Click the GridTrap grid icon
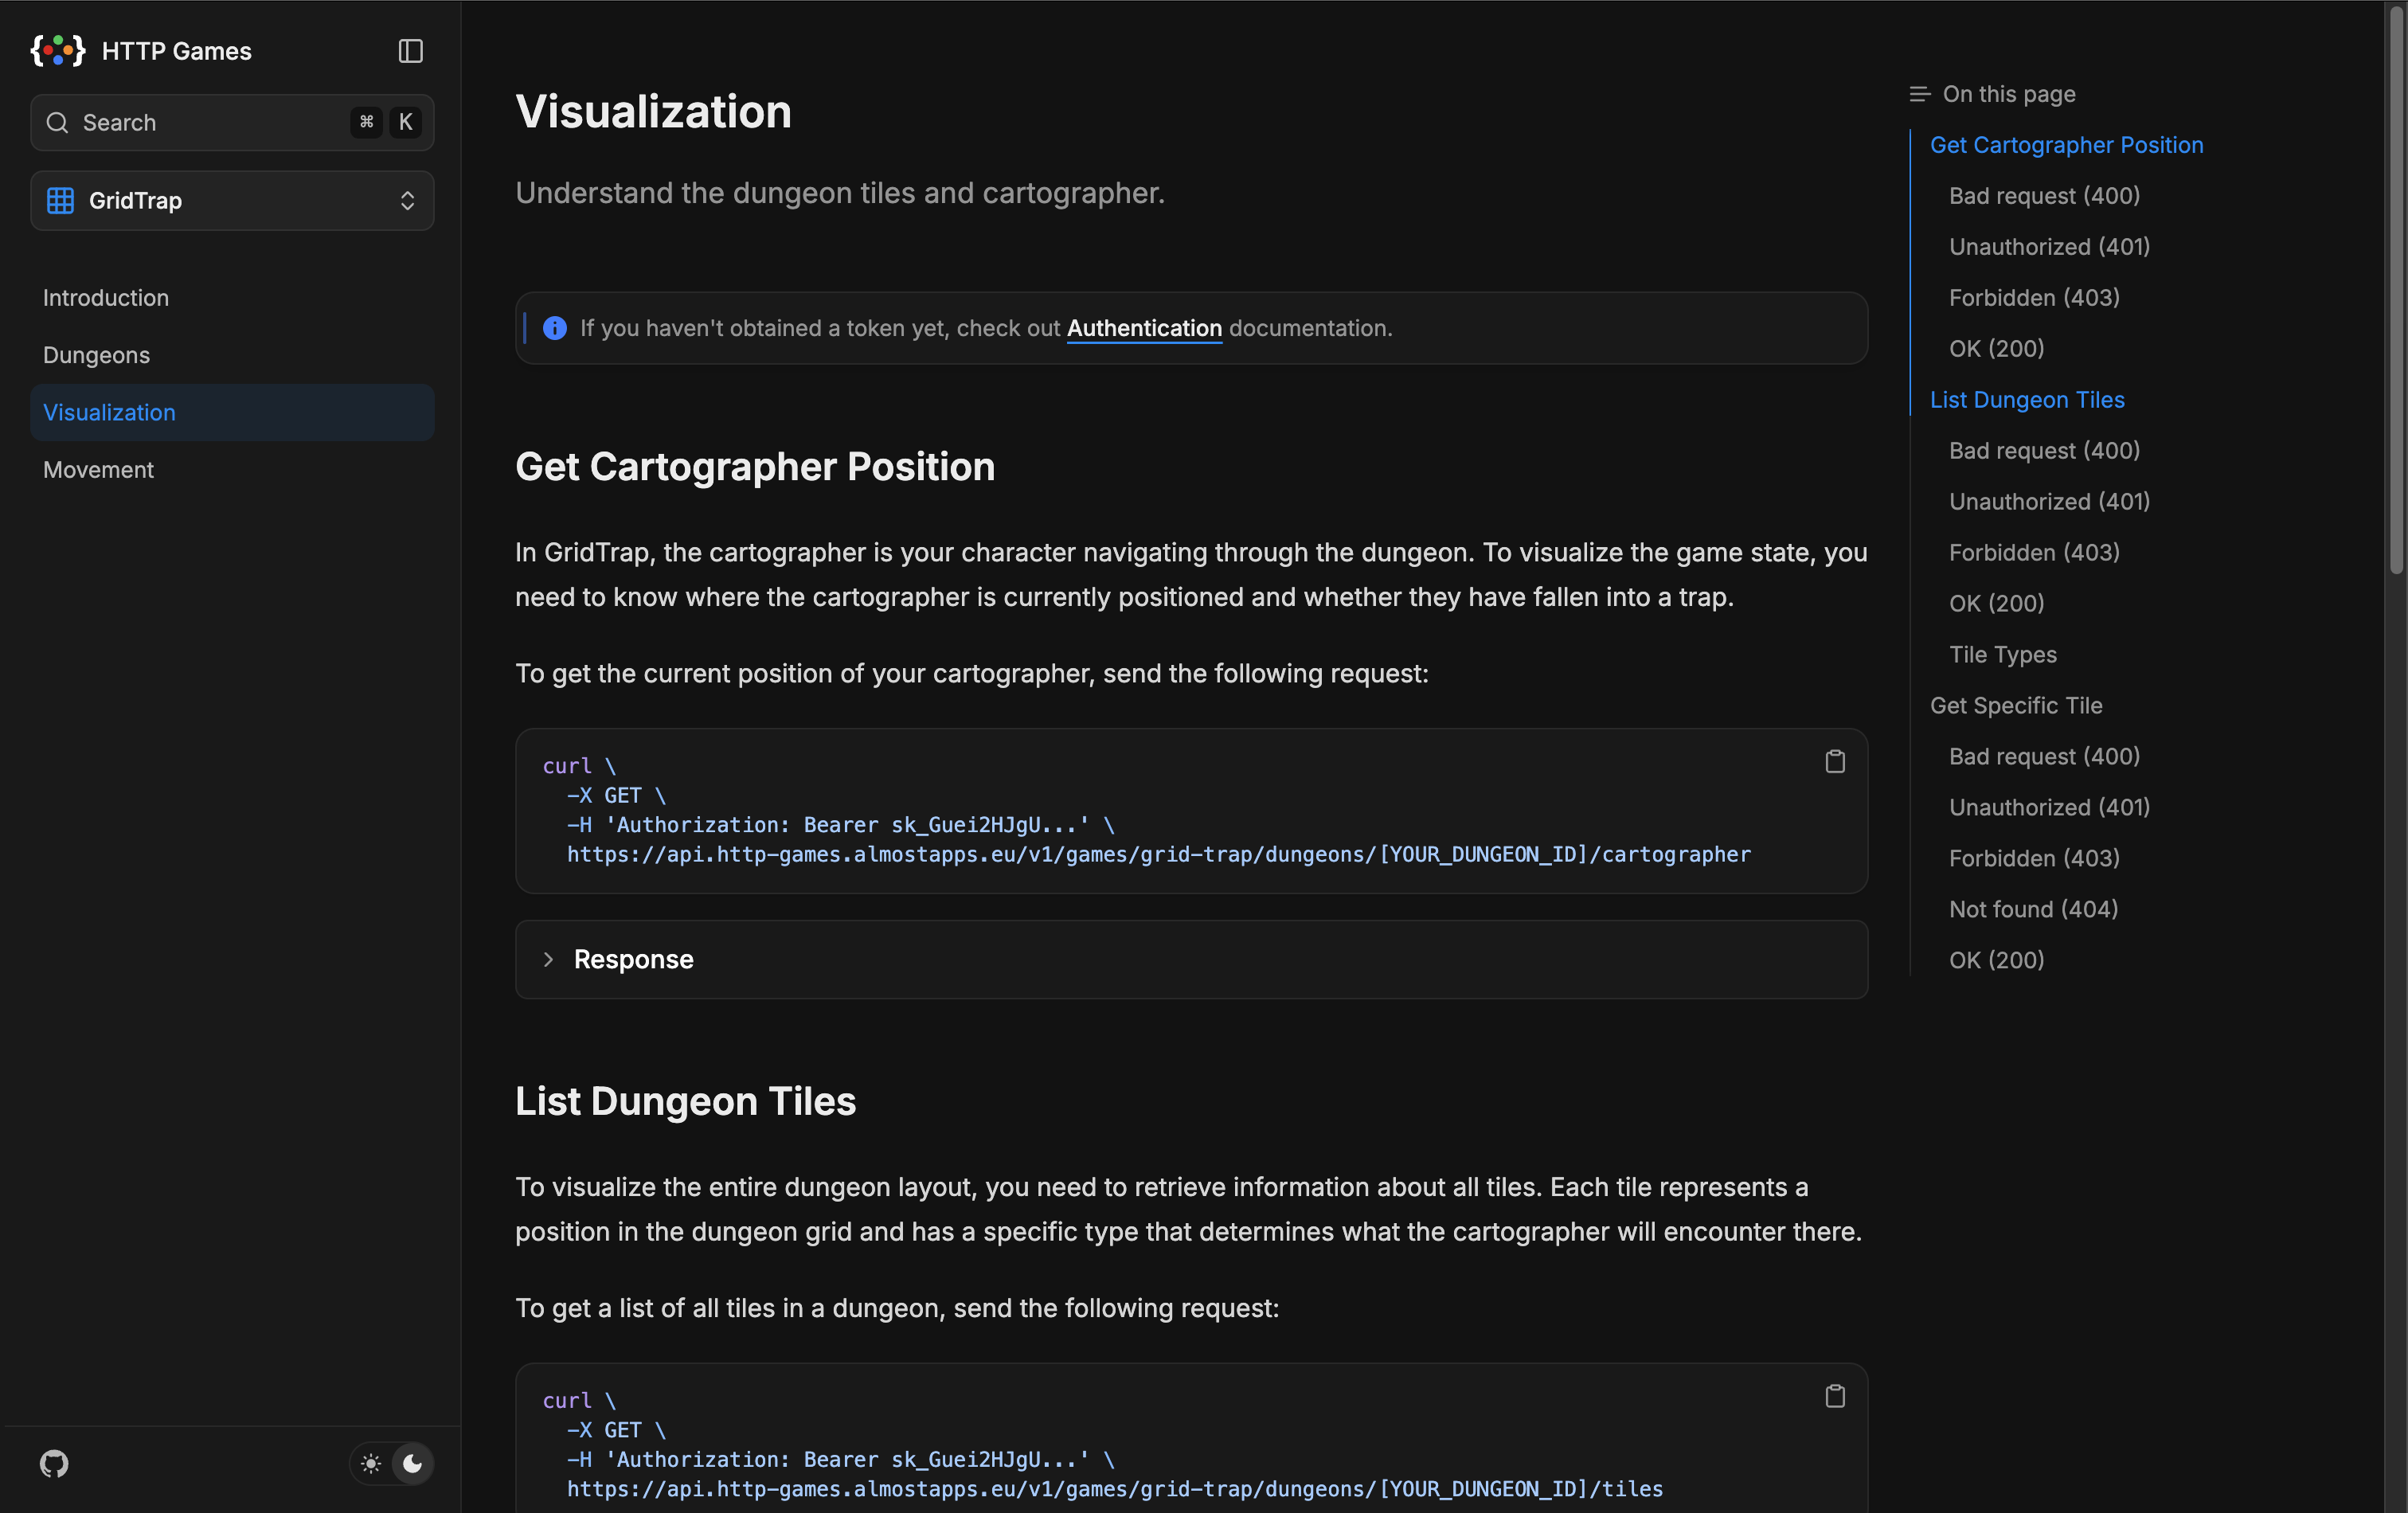 pyautogui.click(x=60, y=200)
